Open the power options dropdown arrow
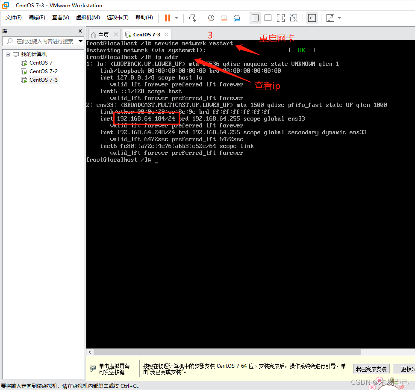This screenshot has width=415, height=390. (177, 18)
